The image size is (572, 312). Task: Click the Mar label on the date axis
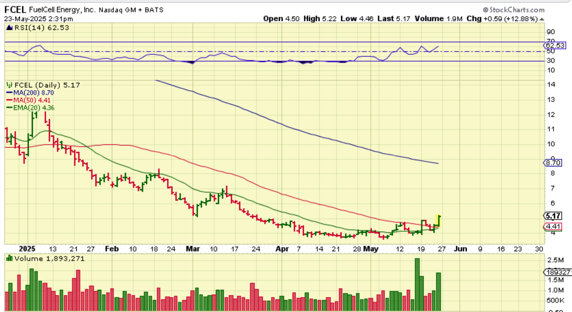point(193,249)
